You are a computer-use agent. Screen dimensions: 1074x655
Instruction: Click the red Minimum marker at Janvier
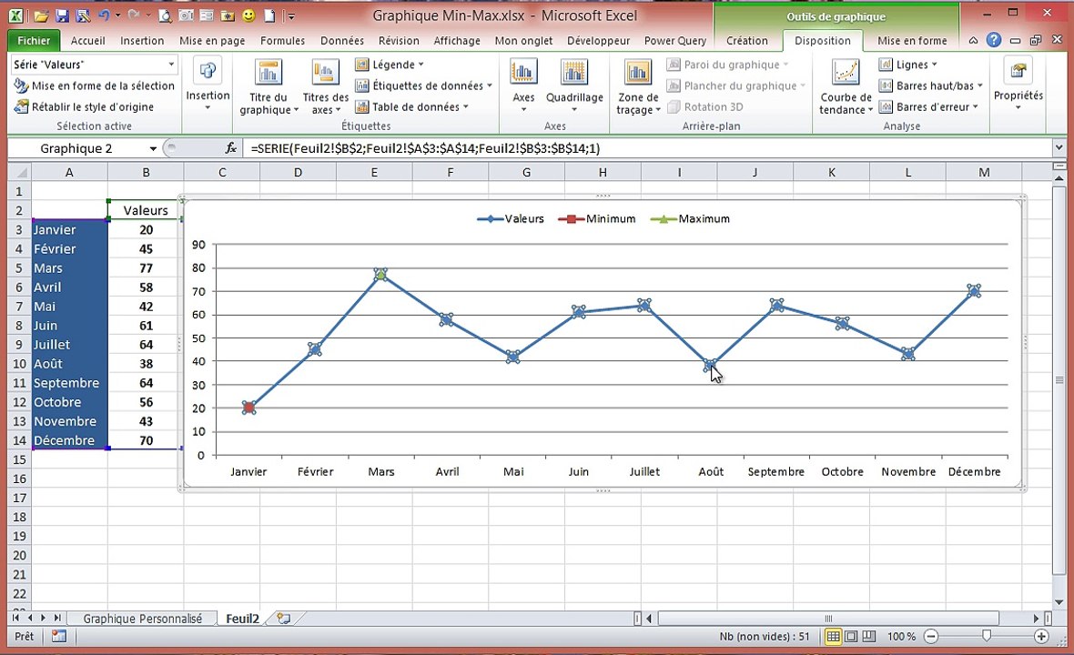click(x=248, y=408)
